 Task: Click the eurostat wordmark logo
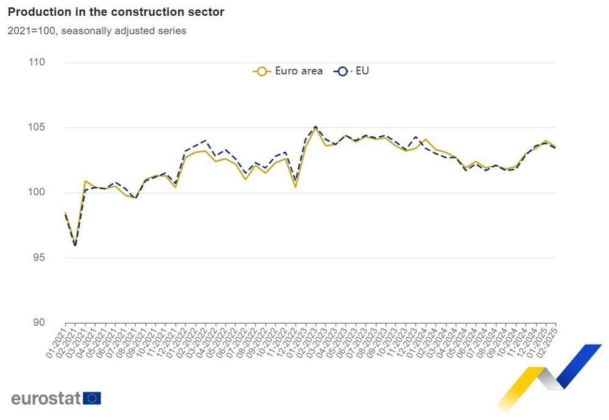[46, 399]
